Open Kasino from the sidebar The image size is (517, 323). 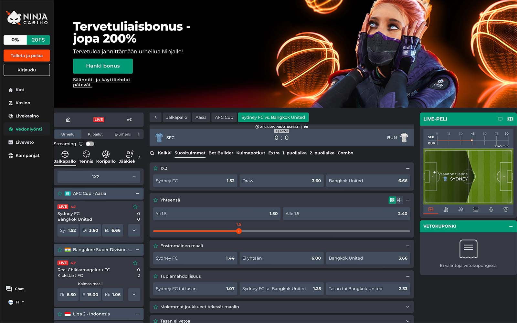19,103
